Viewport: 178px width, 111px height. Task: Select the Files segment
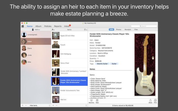(136, 29)
